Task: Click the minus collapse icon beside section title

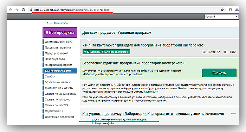Action: pyautogui.click(x=234, y=113)
